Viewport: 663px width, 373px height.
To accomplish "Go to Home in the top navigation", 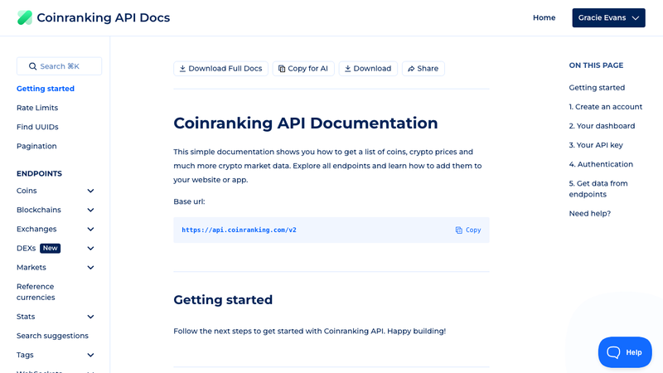I will coord(544,17).
